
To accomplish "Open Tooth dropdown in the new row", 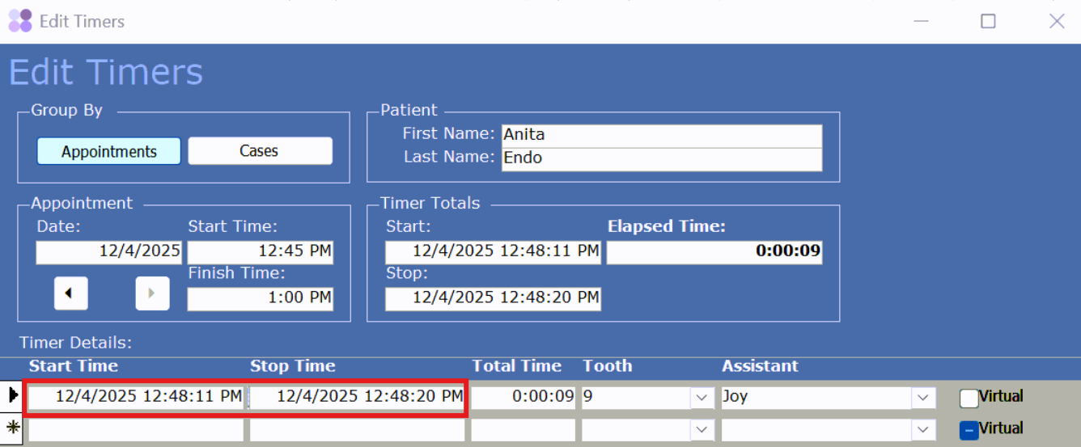I will [702, 429].
